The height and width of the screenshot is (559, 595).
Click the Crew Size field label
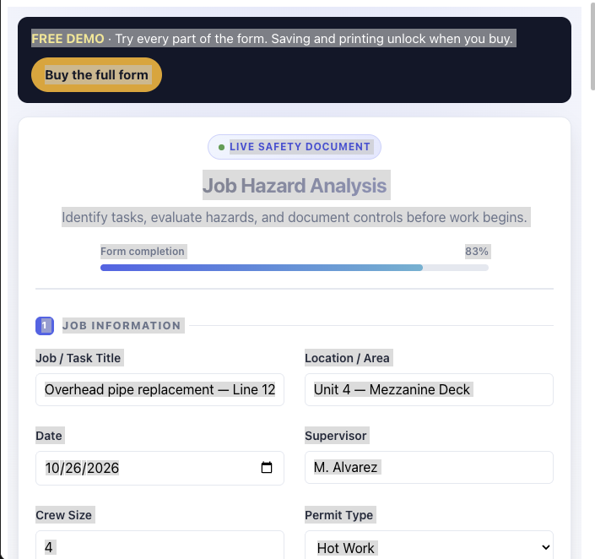[x=64, y=515]
